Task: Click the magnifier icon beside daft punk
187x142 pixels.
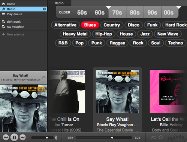Action: (3, 22)
